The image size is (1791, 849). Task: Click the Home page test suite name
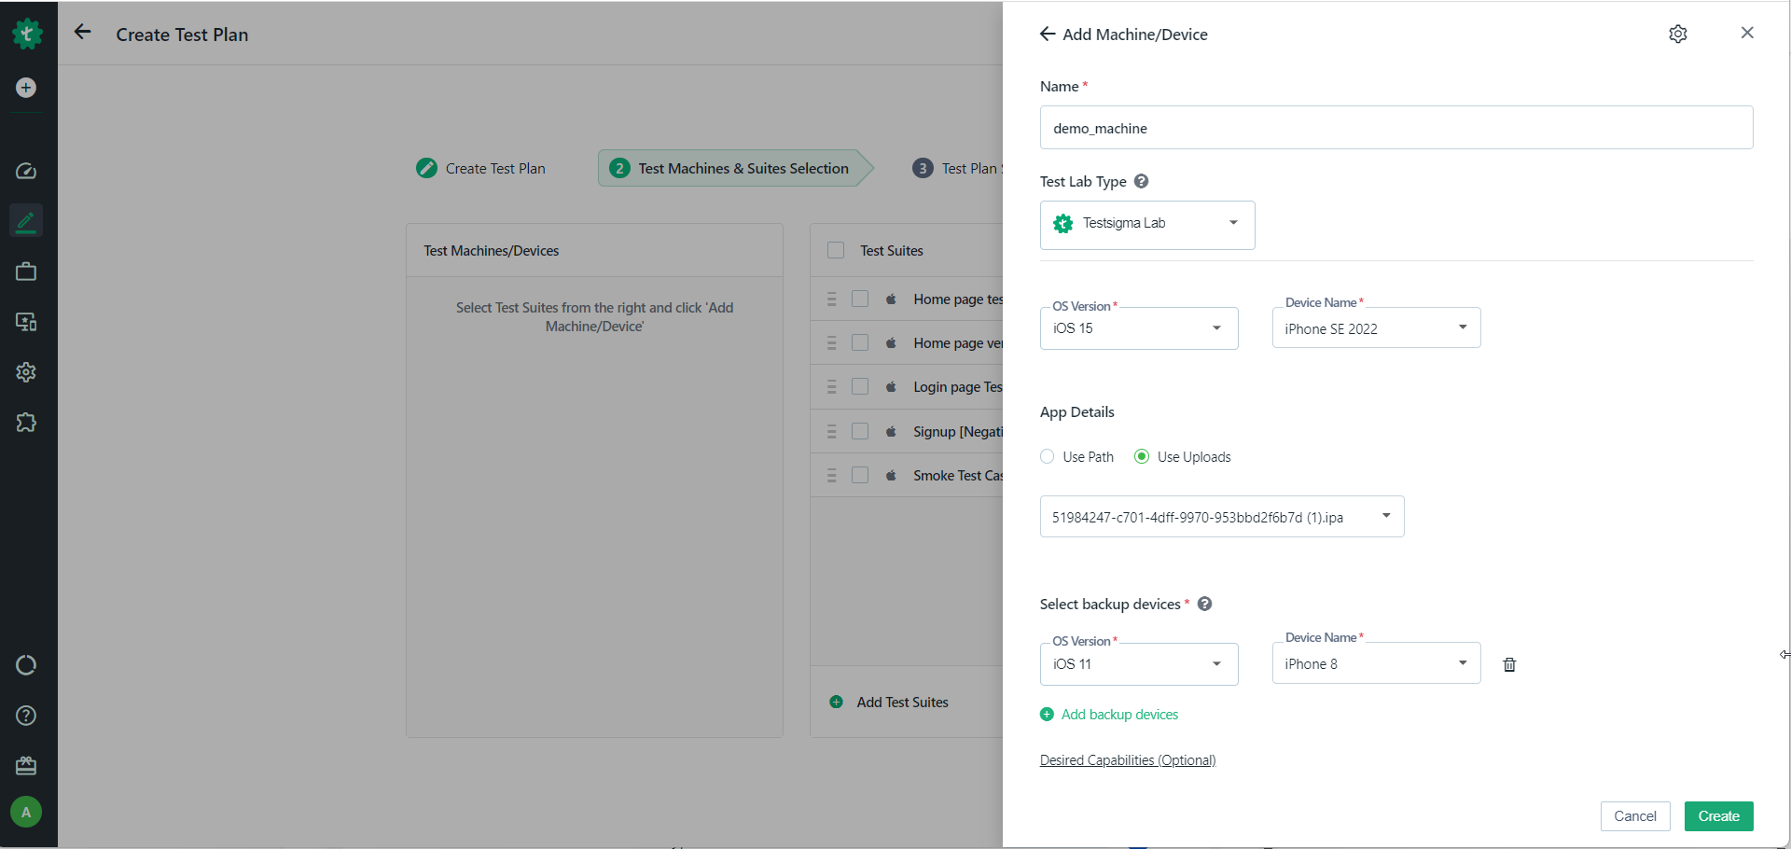[x=958, y=299]
